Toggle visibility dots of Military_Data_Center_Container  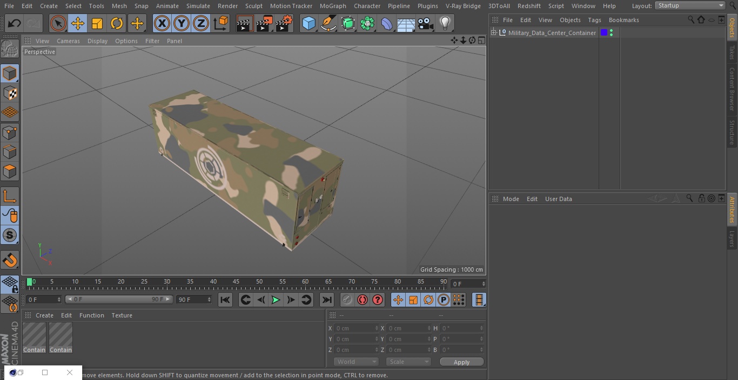coord(611,33)
